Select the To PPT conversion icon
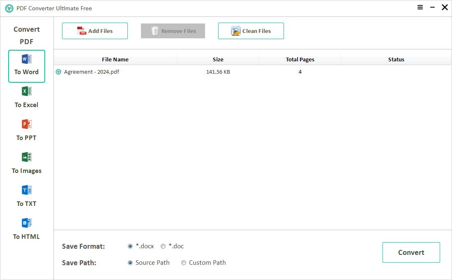This screenshot has height=280, width=452. (x=26, y=124)
